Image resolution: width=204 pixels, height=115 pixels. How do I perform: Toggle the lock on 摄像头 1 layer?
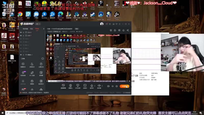[x=23, y=55]
